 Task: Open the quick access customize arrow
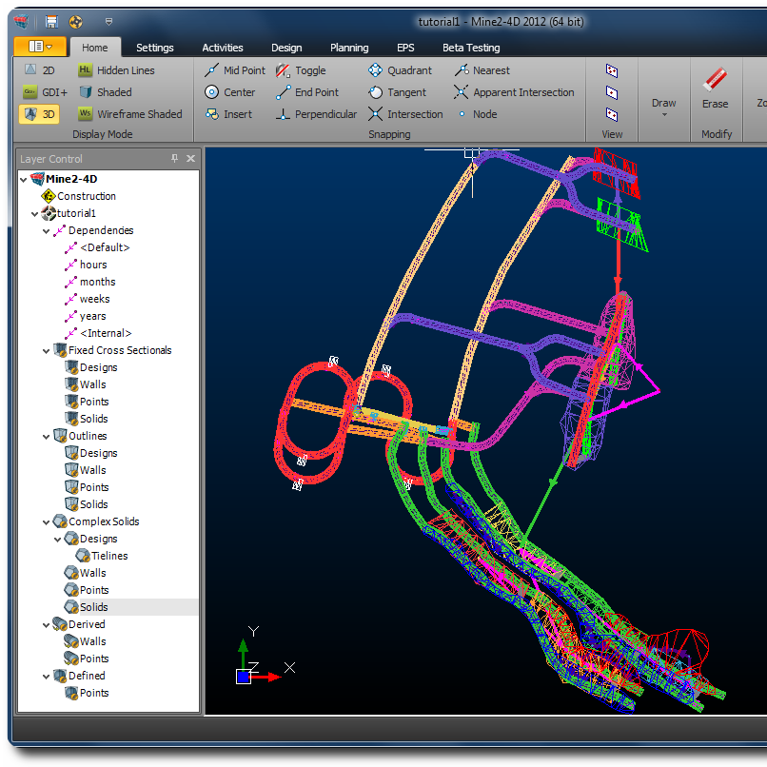tap(108, 22)
